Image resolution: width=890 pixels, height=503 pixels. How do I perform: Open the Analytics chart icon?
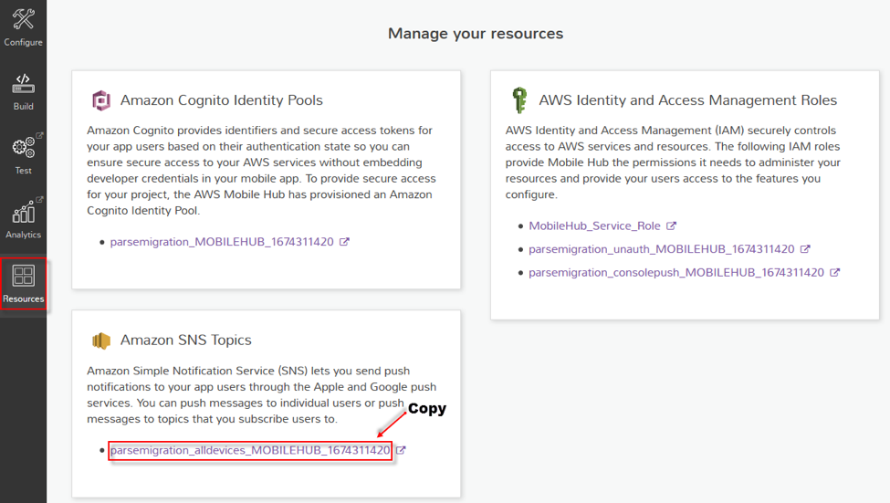(x=23, y=212)
